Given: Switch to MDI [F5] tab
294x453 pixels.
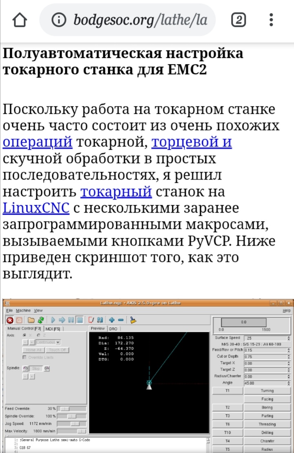Looking at the screenshot, I should tap(53, 329).
